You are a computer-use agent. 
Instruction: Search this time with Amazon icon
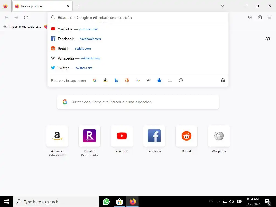[105, 80]
